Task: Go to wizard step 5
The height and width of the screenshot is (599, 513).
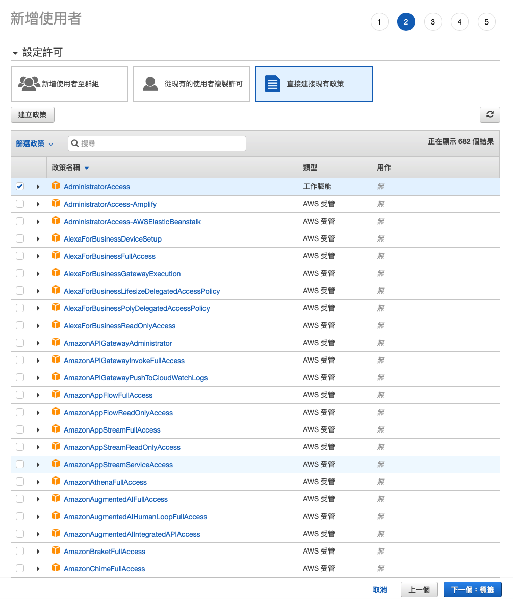Action: click(486, 22)
